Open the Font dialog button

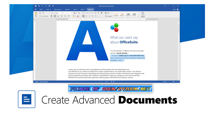tap(107, 13)
